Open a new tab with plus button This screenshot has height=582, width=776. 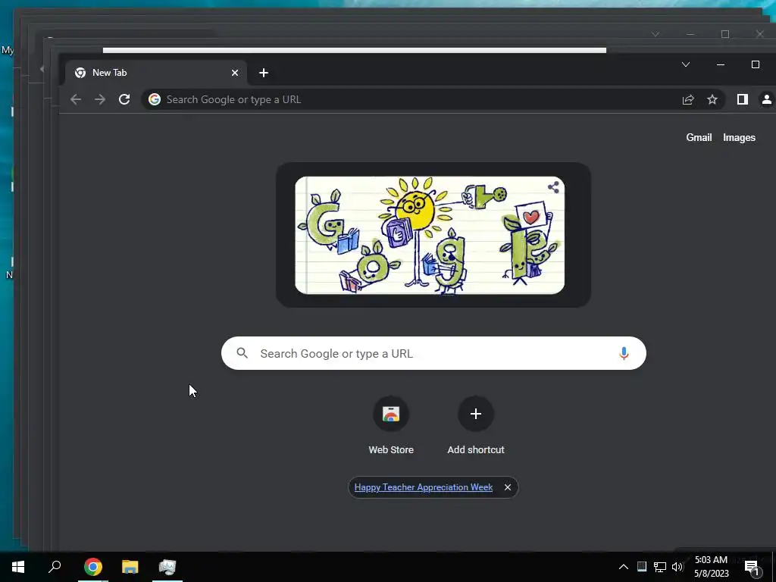264,73
